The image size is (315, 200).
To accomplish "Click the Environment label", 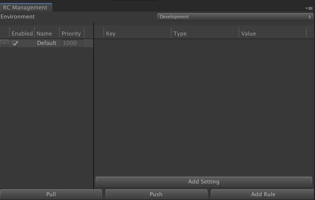I will point(17,17).
